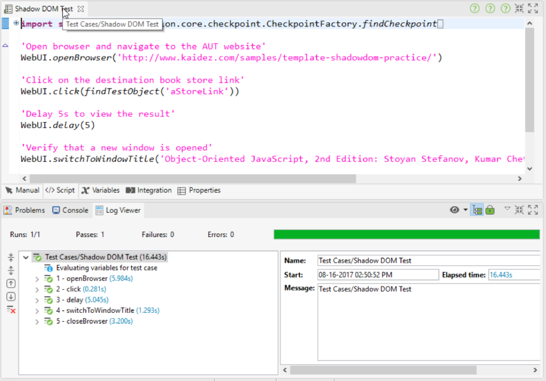Image resolution: width=546 pixels, height=381 pixels.
Task: Select the 1 - openBrowser log row
Action: [88, 279]
